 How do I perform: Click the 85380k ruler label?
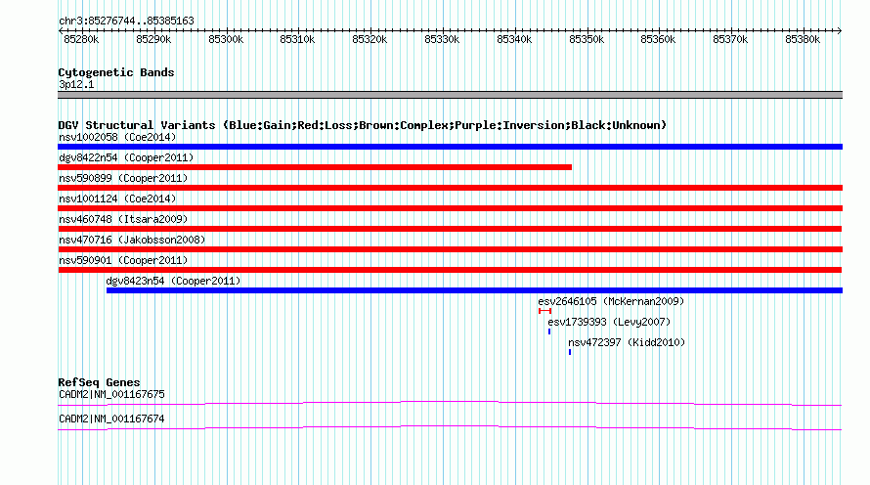point(803,39)
